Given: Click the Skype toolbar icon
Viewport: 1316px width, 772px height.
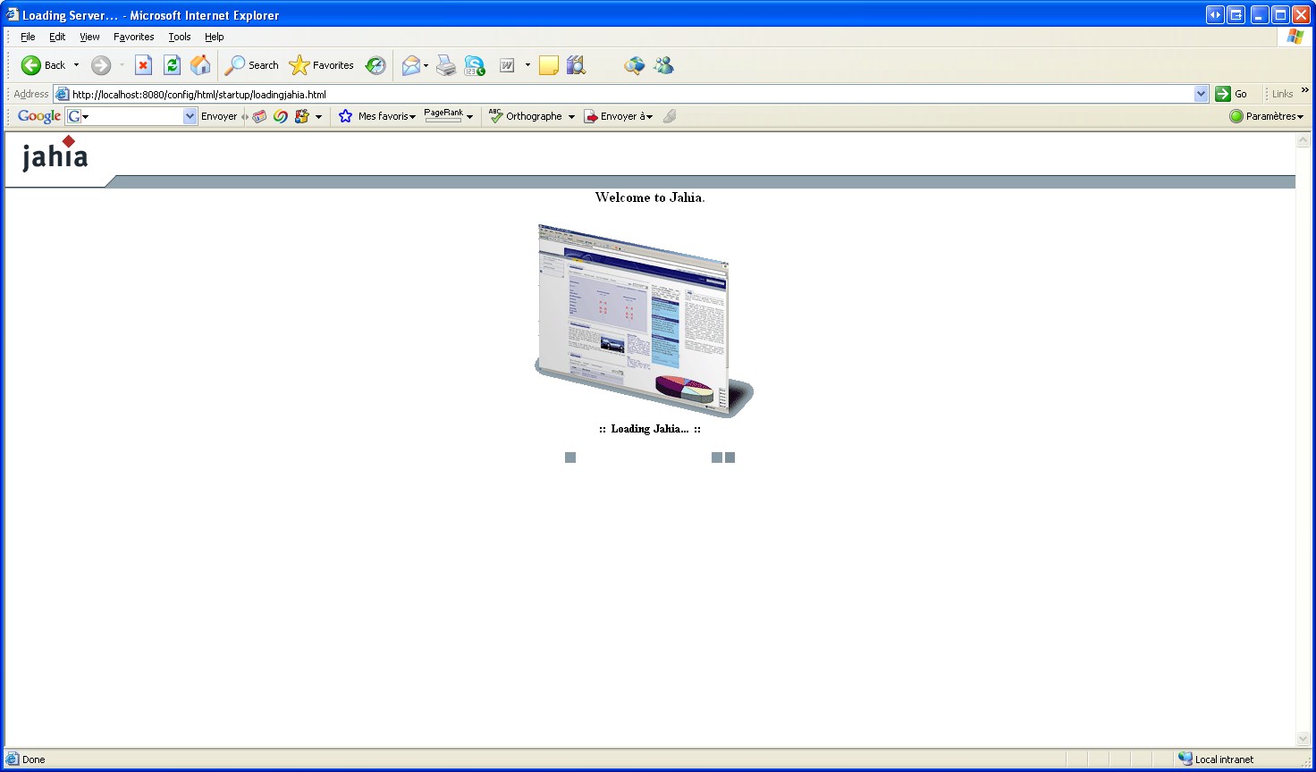Looking at the screenshot, I should [475, 65].
